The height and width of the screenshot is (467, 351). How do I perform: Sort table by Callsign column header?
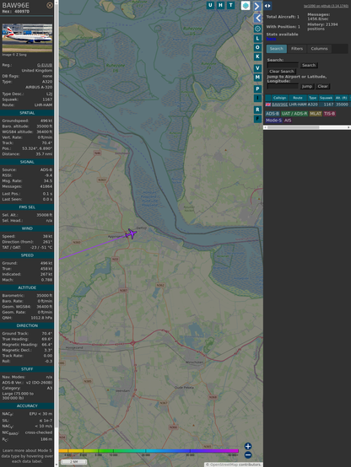(x=280, y=98)
